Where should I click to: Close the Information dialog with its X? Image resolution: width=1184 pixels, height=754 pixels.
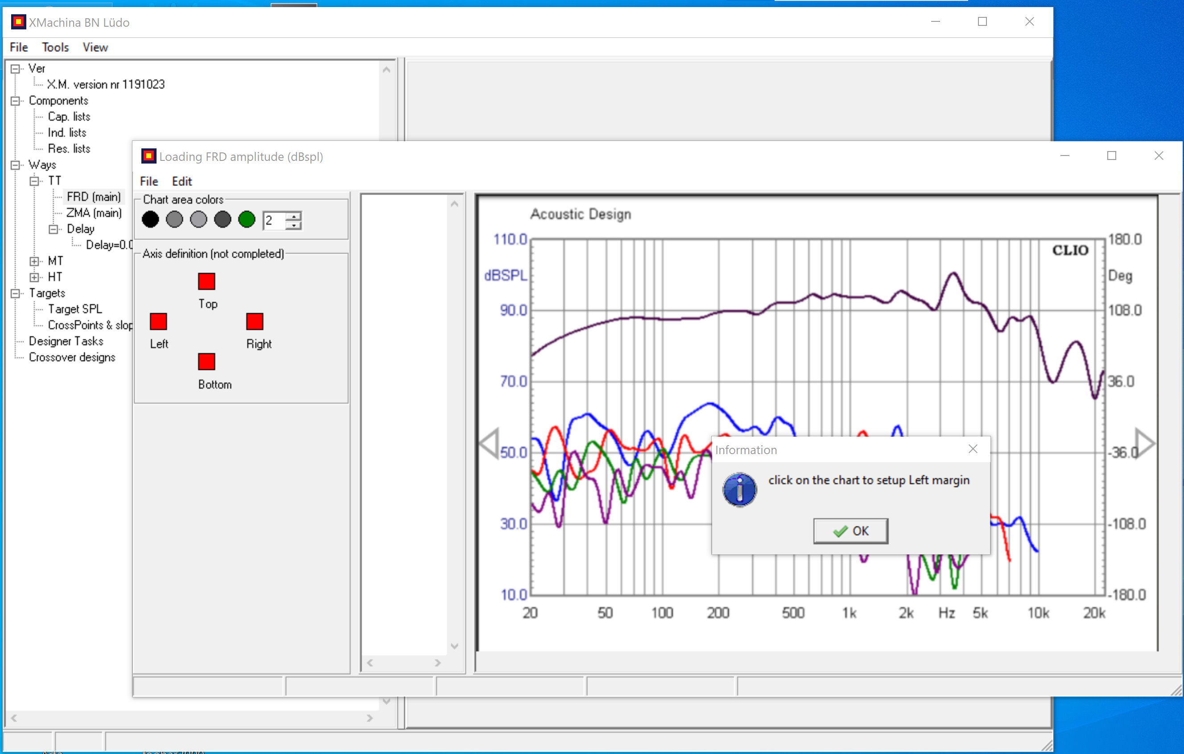[x=973, y=449]
